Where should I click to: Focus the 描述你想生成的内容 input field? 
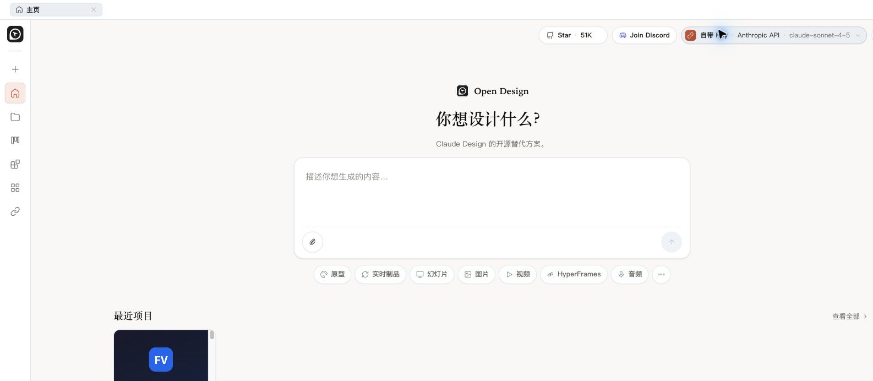492,193
